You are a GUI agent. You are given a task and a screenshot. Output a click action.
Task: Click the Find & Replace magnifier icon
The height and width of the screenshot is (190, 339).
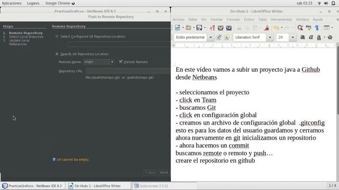pos(300,27)
